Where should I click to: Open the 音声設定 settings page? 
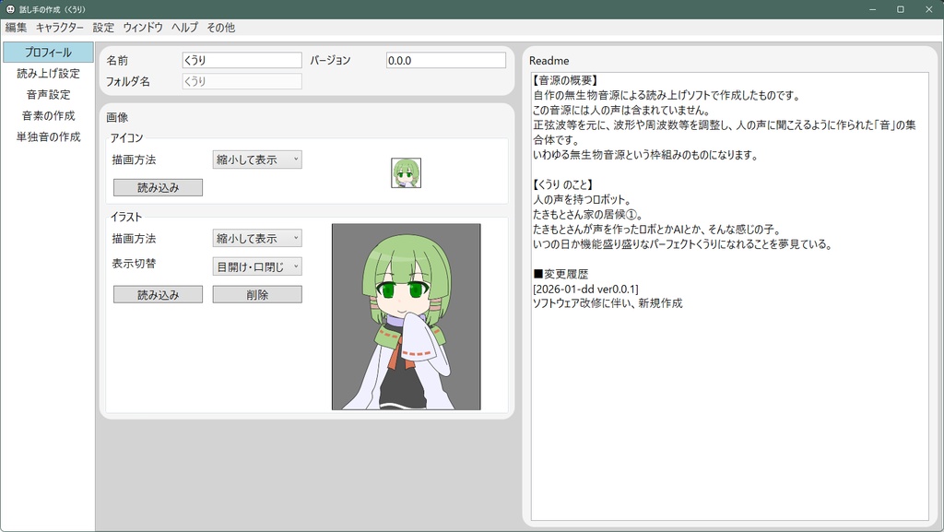pos(47,94)
